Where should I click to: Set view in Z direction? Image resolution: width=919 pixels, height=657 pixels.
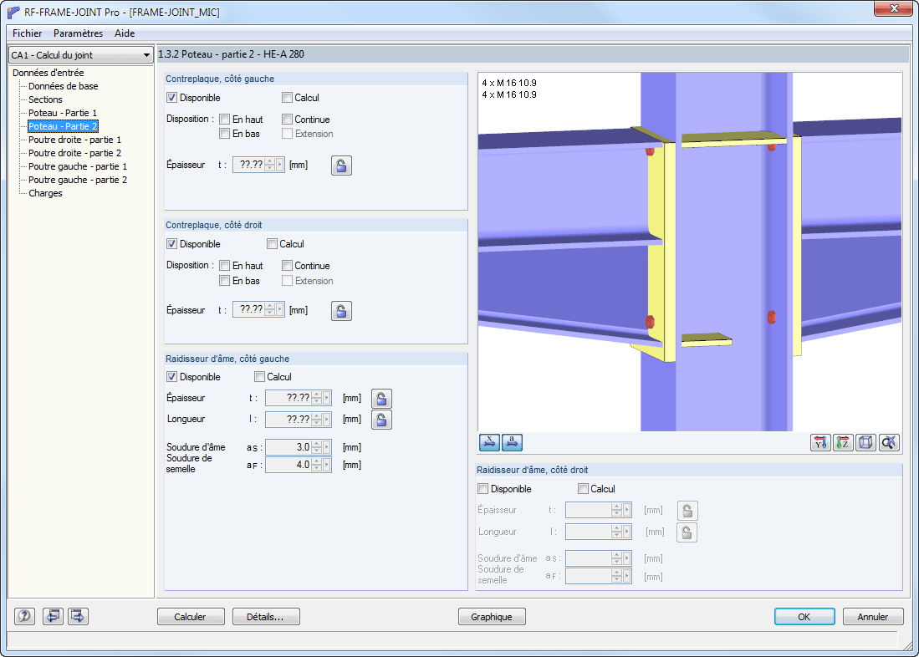click(x=843, y=442)
